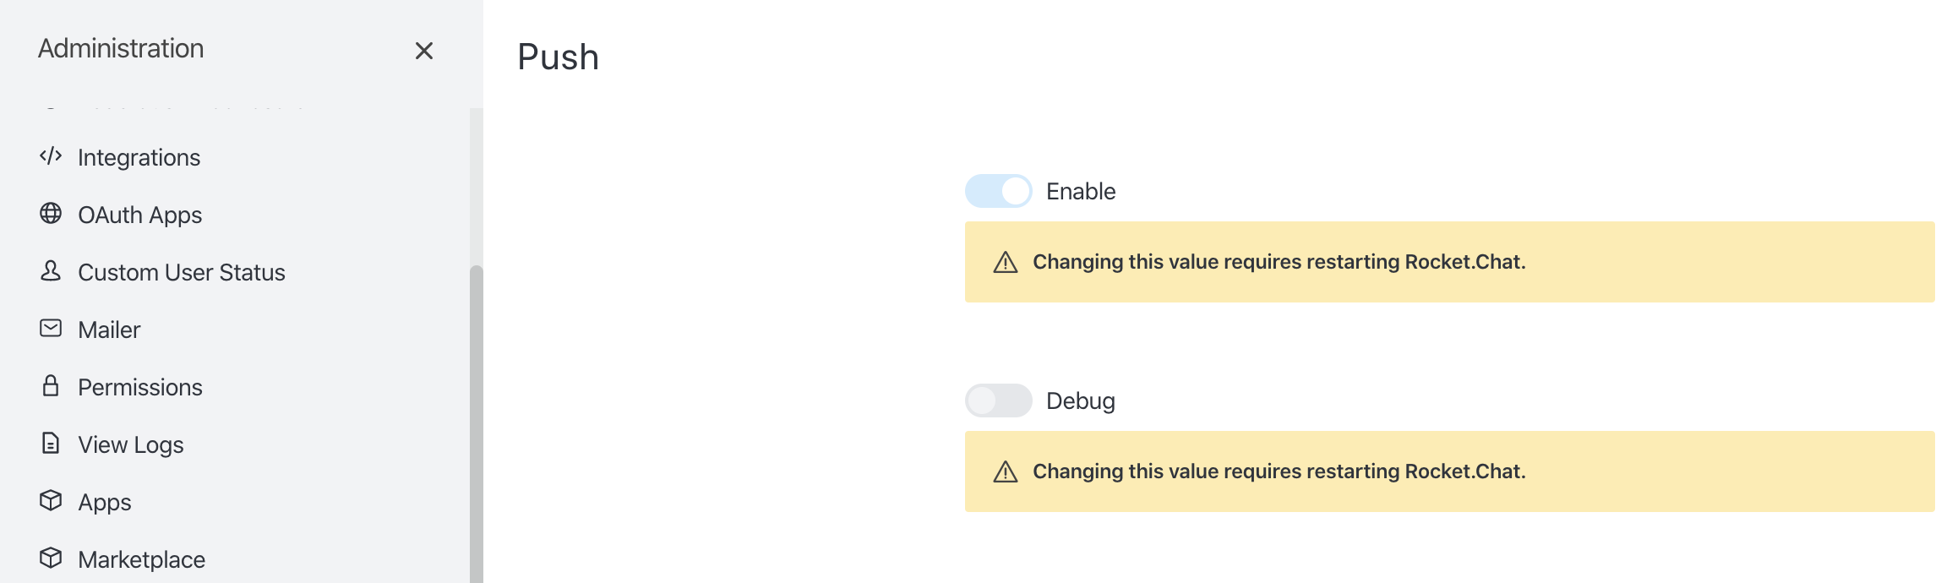Close the Administration sidebar panel

[x=424, y=51]
